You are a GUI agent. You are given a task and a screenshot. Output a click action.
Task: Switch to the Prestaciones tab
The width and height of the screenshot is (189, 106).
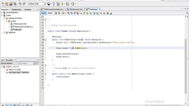(17, 9)
